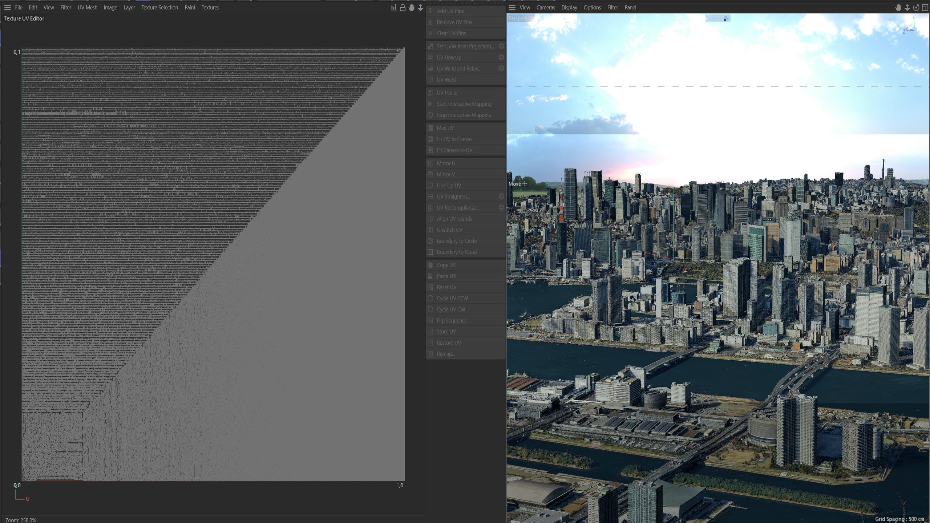930x523 pixels.
Task: Open the Edit menu in UV editor
Action: coord(33,7)
